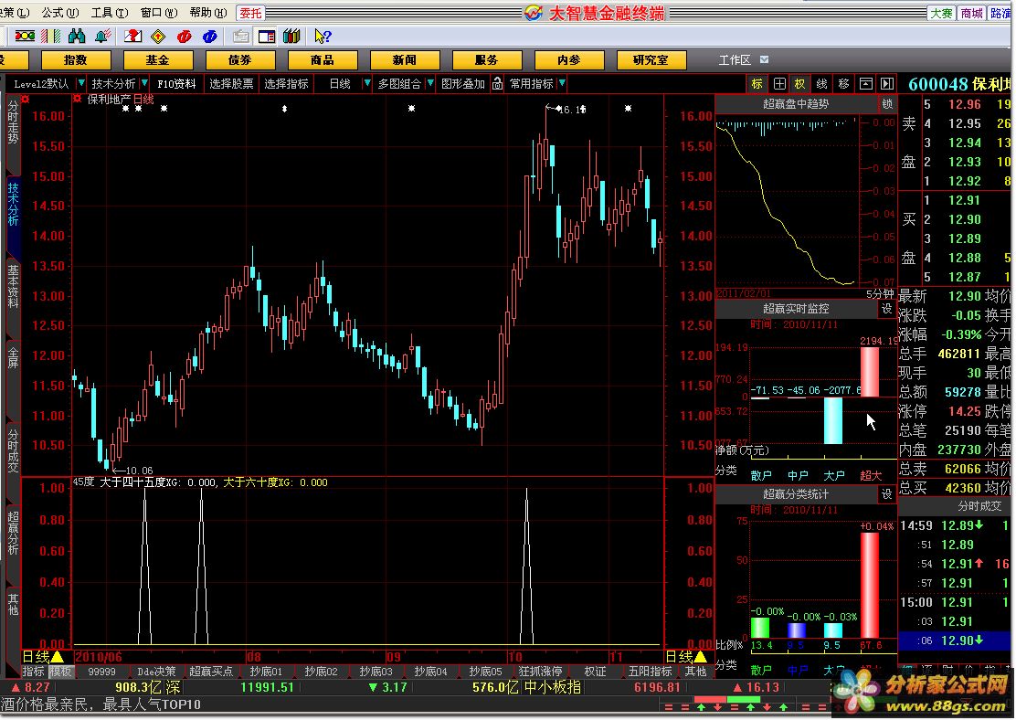Open the binoculars search tool
The height and width of the screenshot is (720, 1016).
(77, 37)
